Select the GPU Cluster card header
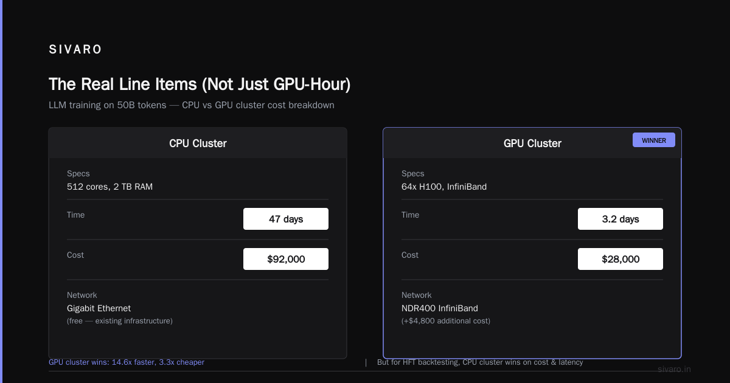This screenshot has height=383, width=730. tap(532, 143)
